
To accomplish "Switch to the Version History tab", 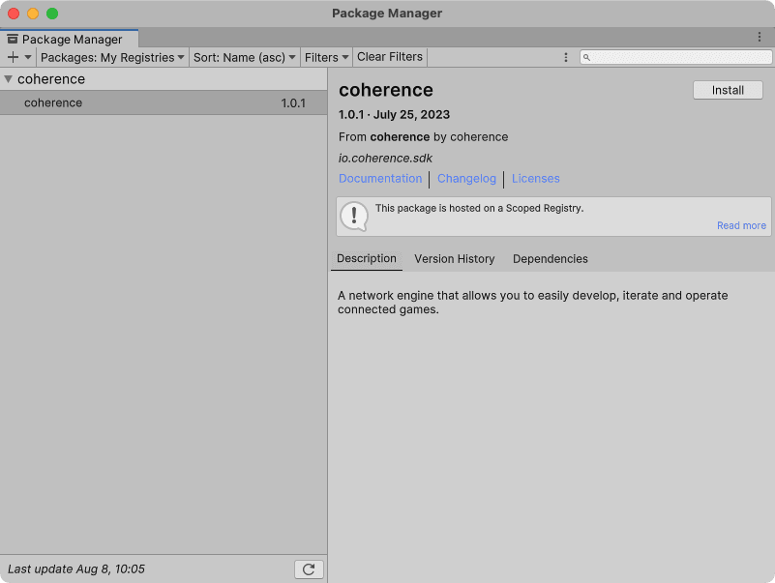I will pos(454,258).
